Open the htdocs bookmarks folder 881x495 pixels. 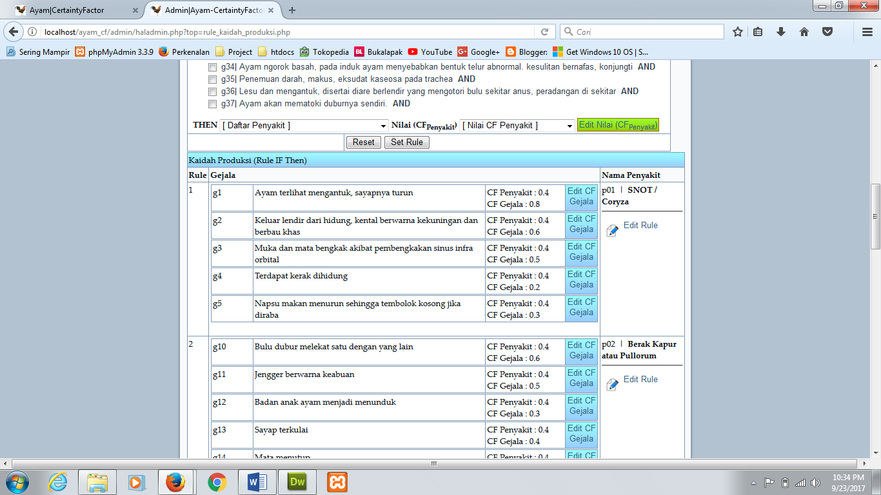tap(275, 52)
